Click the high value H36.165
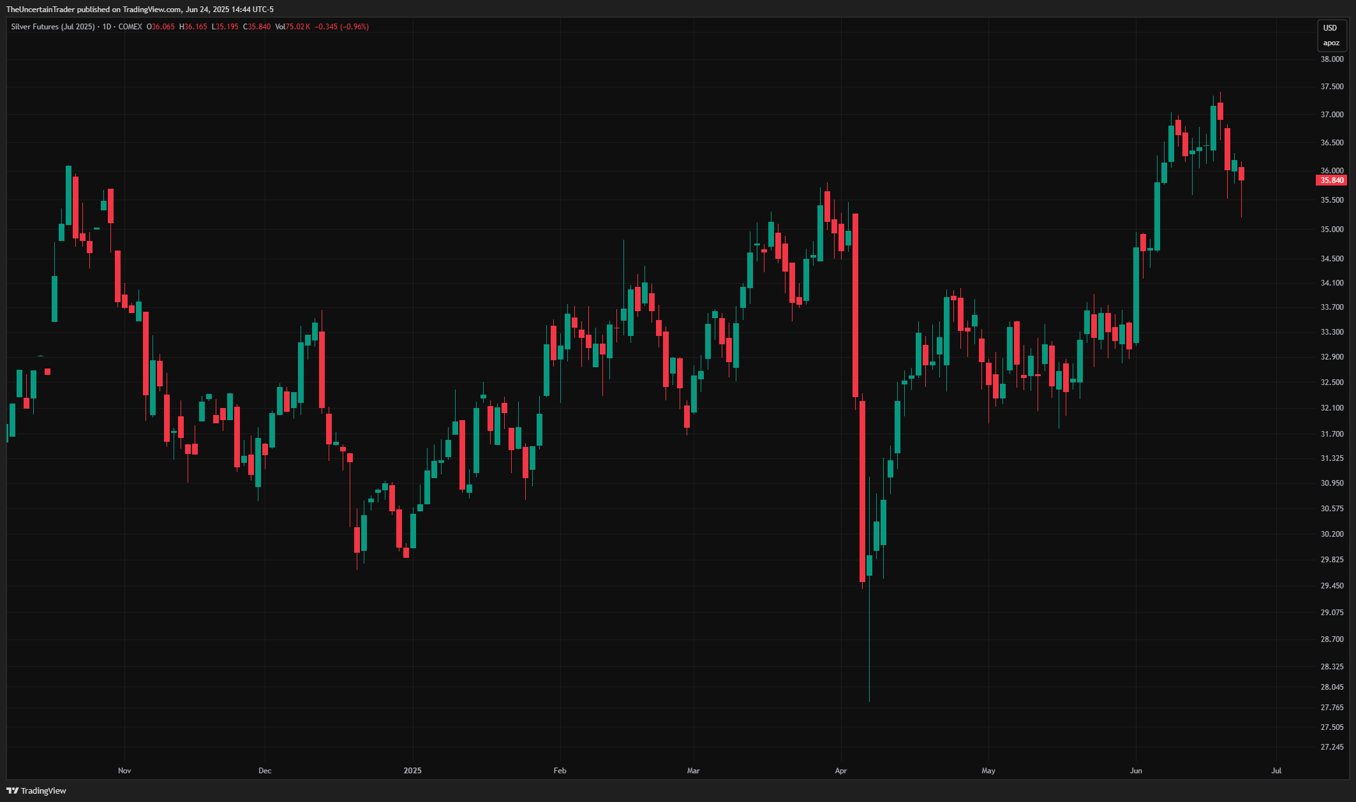 tap(193, 27)
